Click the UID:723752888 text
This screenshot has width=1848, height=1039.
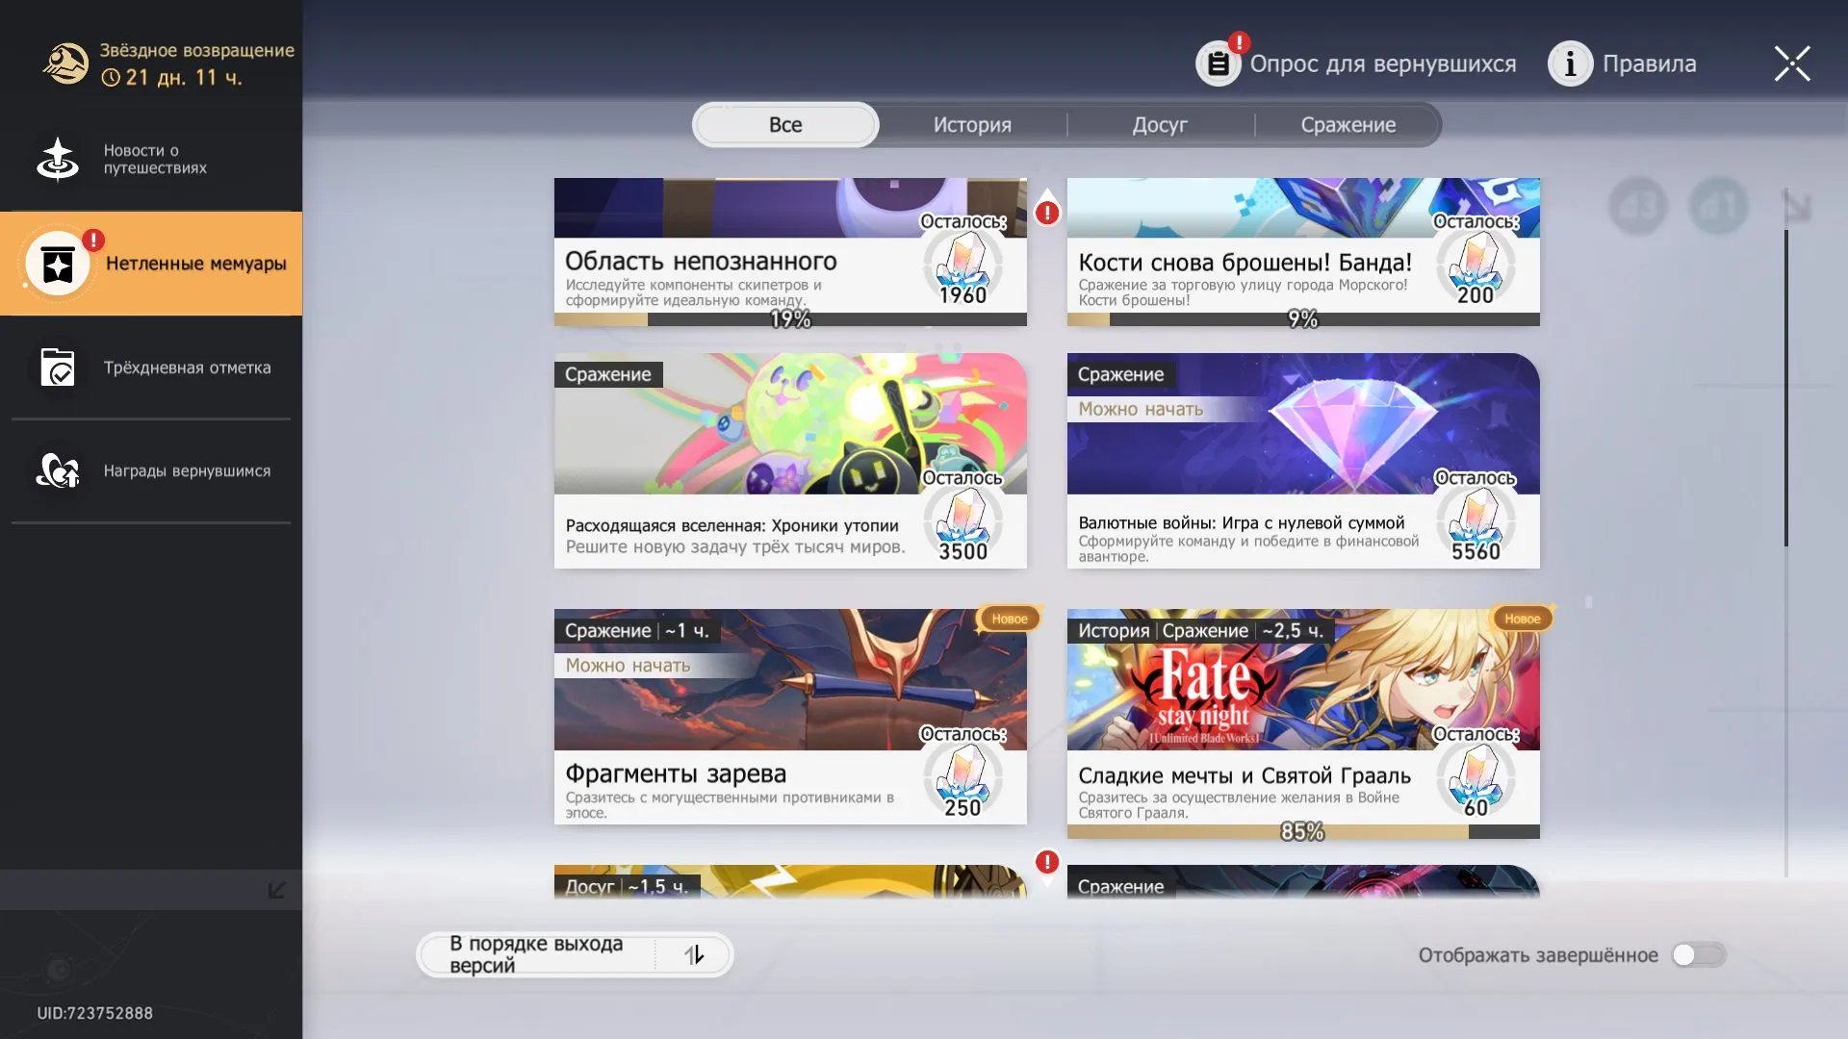point(94,1013)
